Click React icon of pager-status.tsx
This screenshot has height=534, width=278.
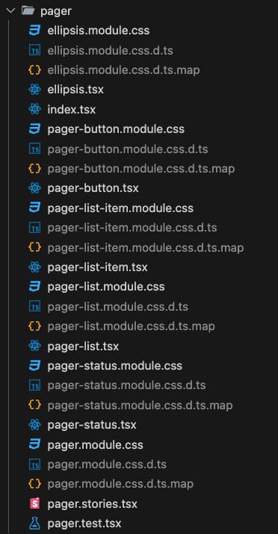(34, 425)
